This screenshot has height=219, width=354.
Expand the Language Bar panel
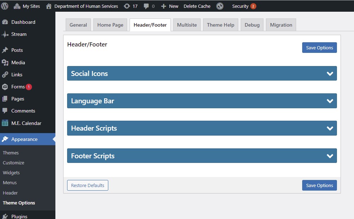point(330,101)
